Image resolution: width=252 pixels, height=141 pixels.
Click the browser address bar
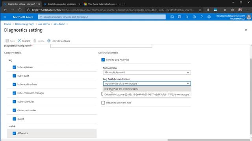coord(113,10)
